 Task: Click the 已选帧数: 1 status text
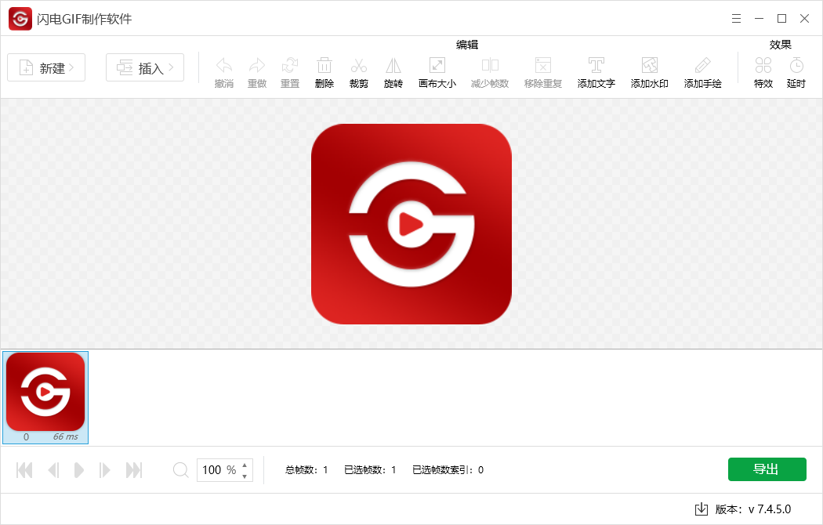pos(370,470)
